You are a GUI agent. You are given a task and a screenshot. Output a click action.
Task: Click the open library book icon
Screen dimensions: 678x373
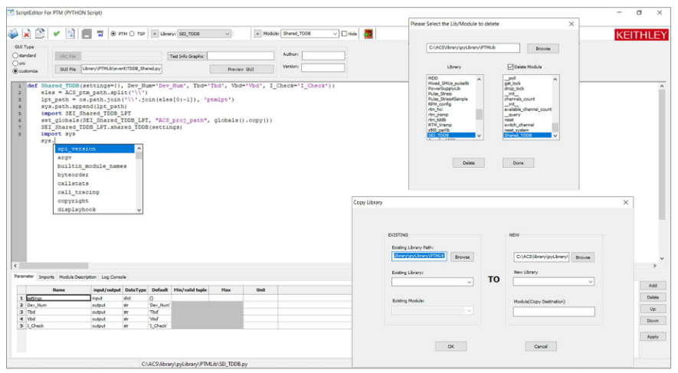tap(13, 34)
